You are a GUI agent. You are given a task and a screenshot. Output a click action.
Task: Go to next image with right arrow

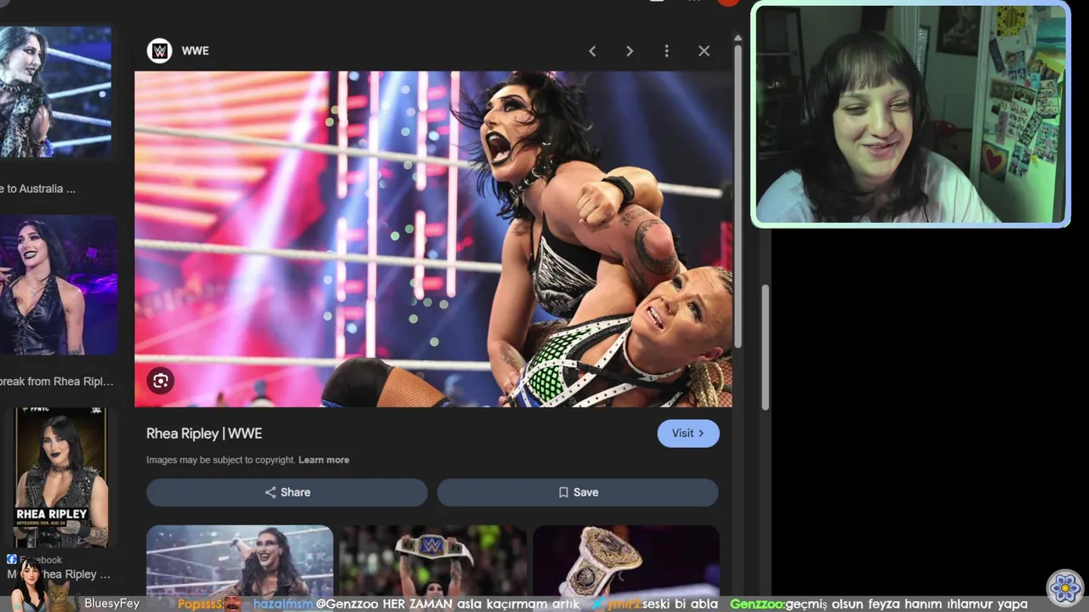click(x=630, y=51)
